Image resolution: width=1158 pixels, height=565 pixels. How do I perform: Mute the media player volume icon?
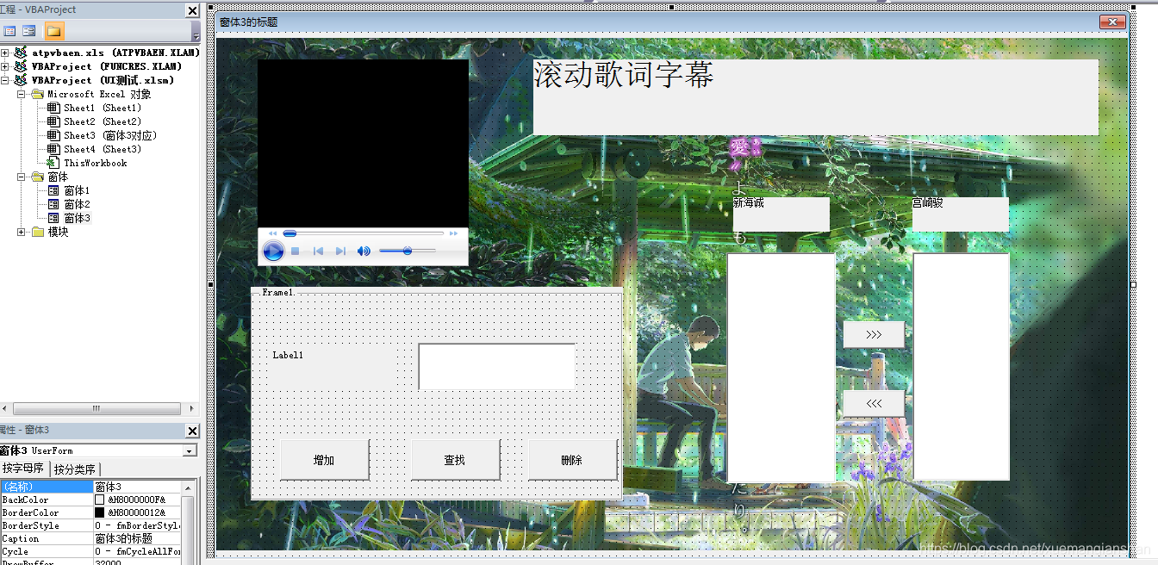364,251
